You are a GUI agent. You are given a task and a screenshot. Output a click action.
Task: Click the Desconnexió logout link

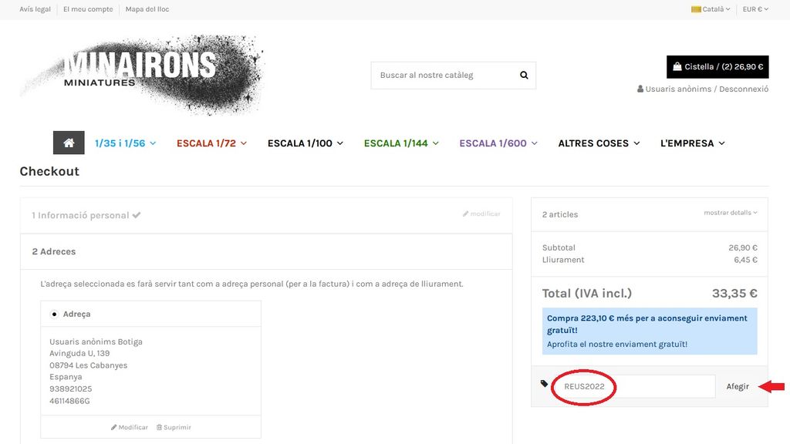[744, 89]
